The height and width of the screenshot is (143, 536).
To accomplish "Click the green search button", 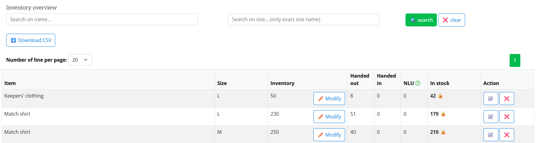I will tap(421, 20).
